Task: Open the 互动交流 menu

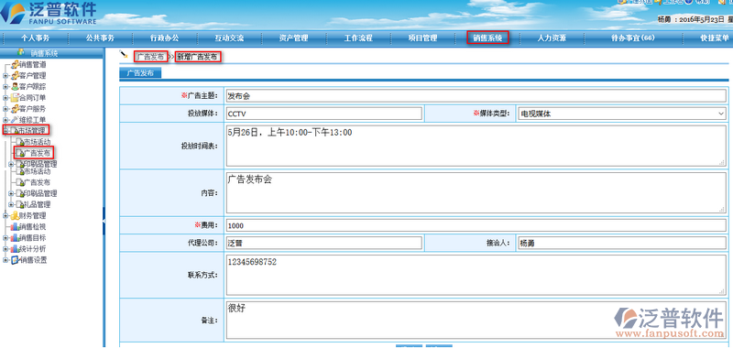Action: click(x=229, y=38)
